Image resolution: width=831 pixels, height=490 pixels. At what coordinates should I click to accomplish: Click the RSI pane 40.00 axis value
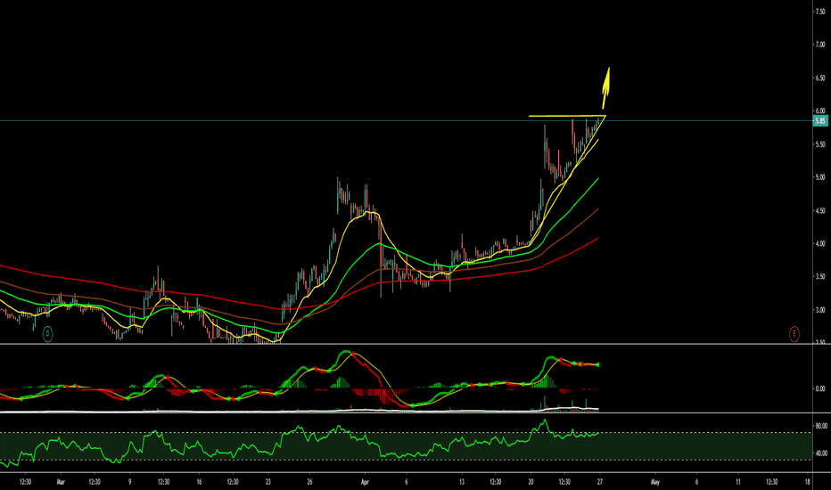point(821,453)
